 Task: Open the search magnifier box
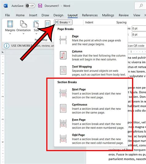tap(141, 6)
